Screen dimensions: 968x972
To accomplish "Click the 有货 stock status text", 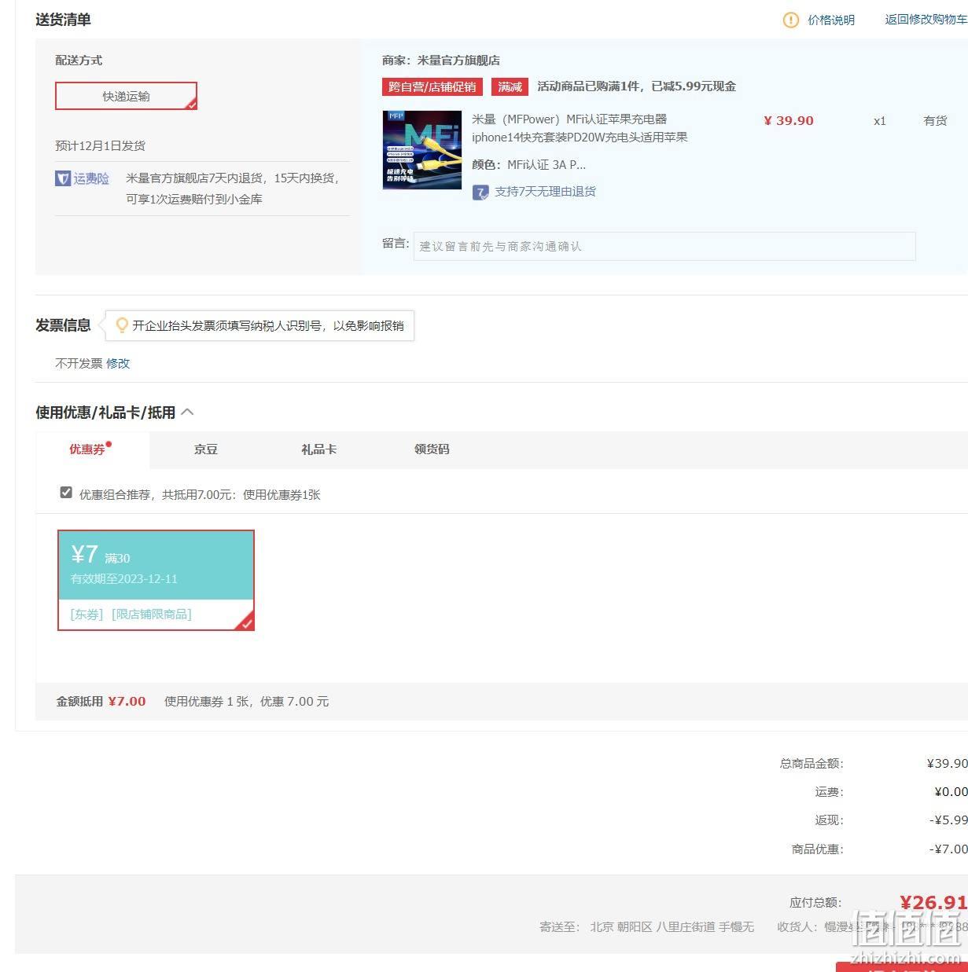I will [x=935, y=120].
